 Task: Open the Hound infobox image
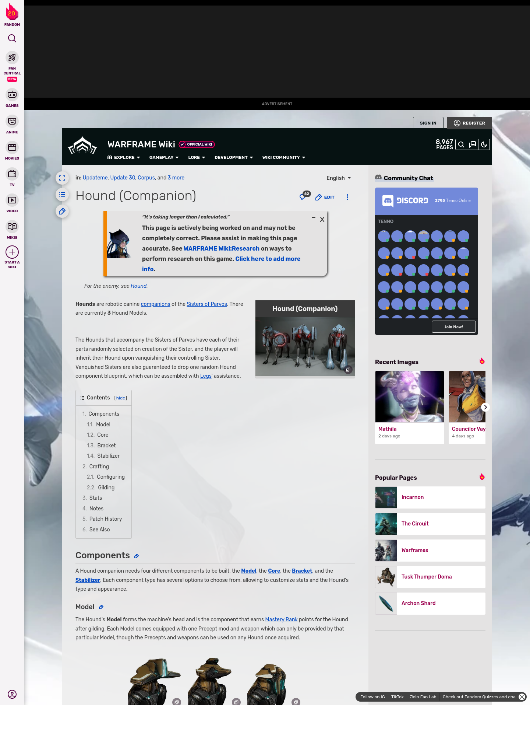point(305,346)
